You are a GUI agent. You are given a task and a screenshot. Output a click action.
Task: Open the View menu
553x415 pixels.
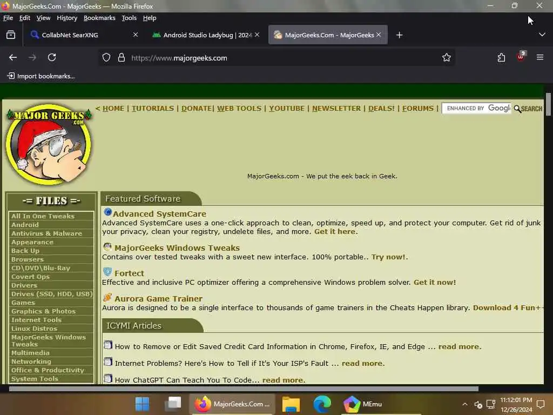click(43, 18)
